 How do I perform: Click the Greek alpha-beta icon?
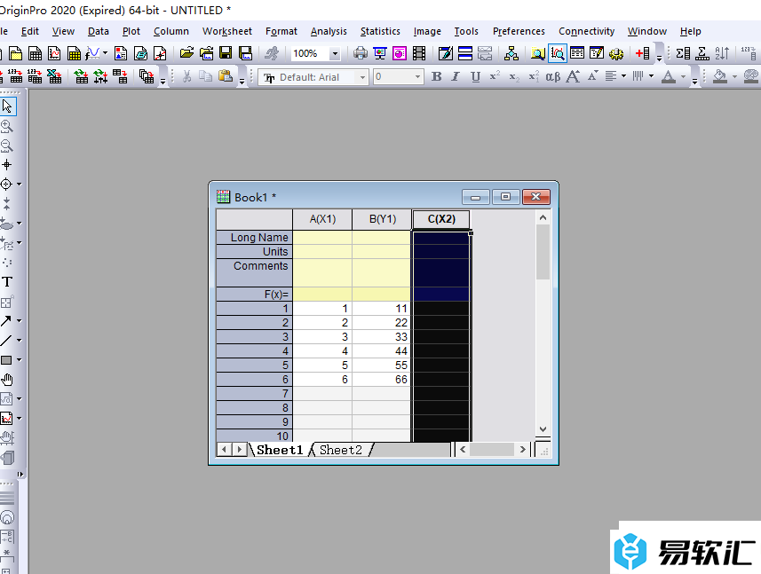click(553, 76)
